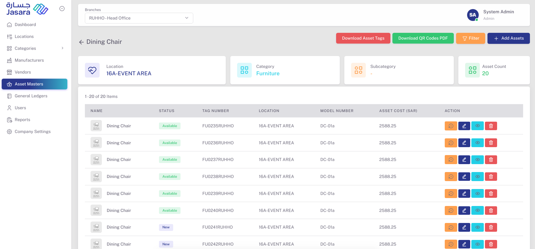
Task: Open Dashboard from the sidebar
Action: pos(25,25)
